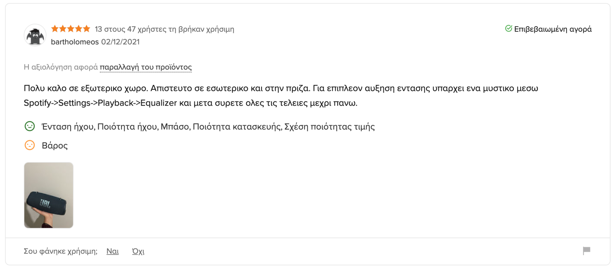Viewport: 615px width, 267px height.
Task: Open the JBL speaker photo thumbnail
Action: (49, 195)
